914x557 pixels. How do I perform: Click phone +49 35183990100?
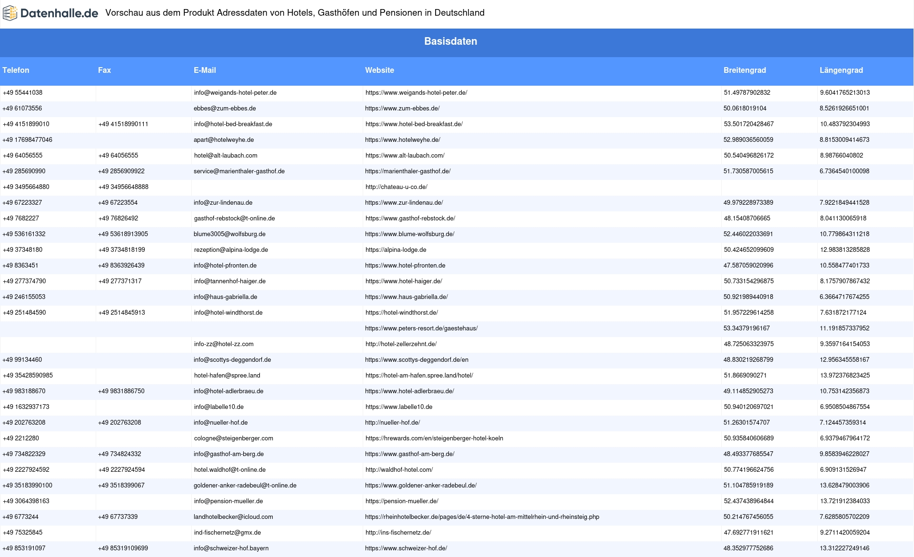(x=28, y=486)
